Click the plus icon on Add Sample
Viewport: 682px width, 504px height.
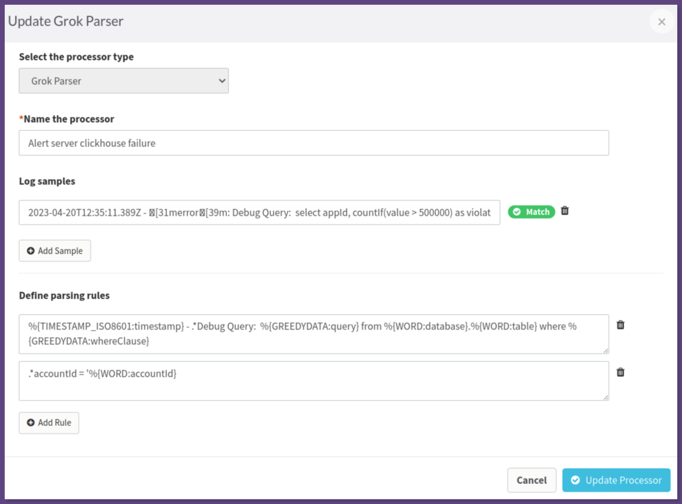[30, 250]
